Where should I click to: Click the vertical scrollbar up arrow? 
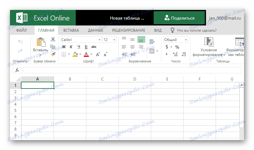coord(242,85)
